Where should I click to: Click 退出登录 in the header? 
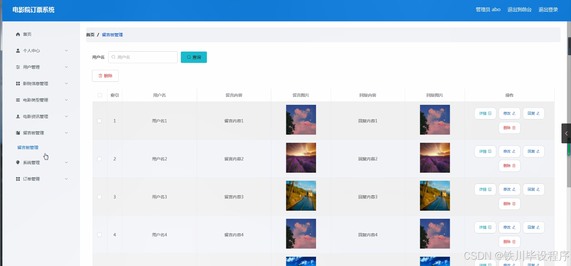[548, 10]
